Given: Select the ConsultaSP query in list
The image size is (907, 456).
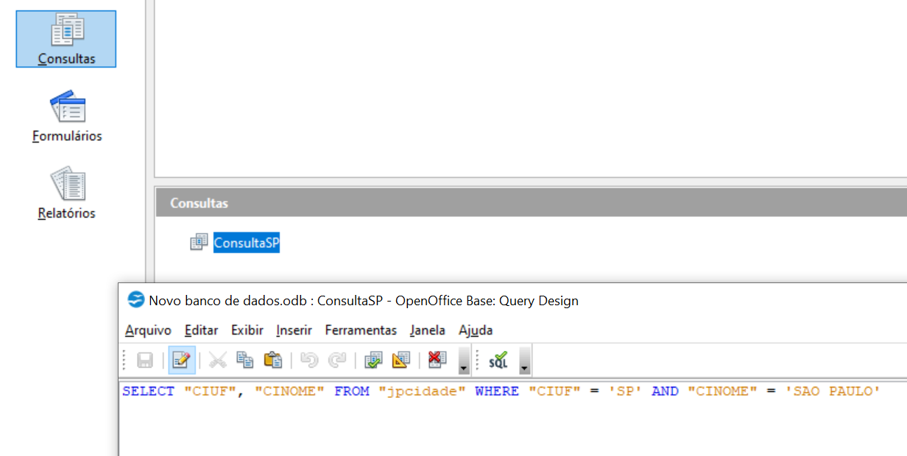Looking at the screenshot, I should (246, 243).
